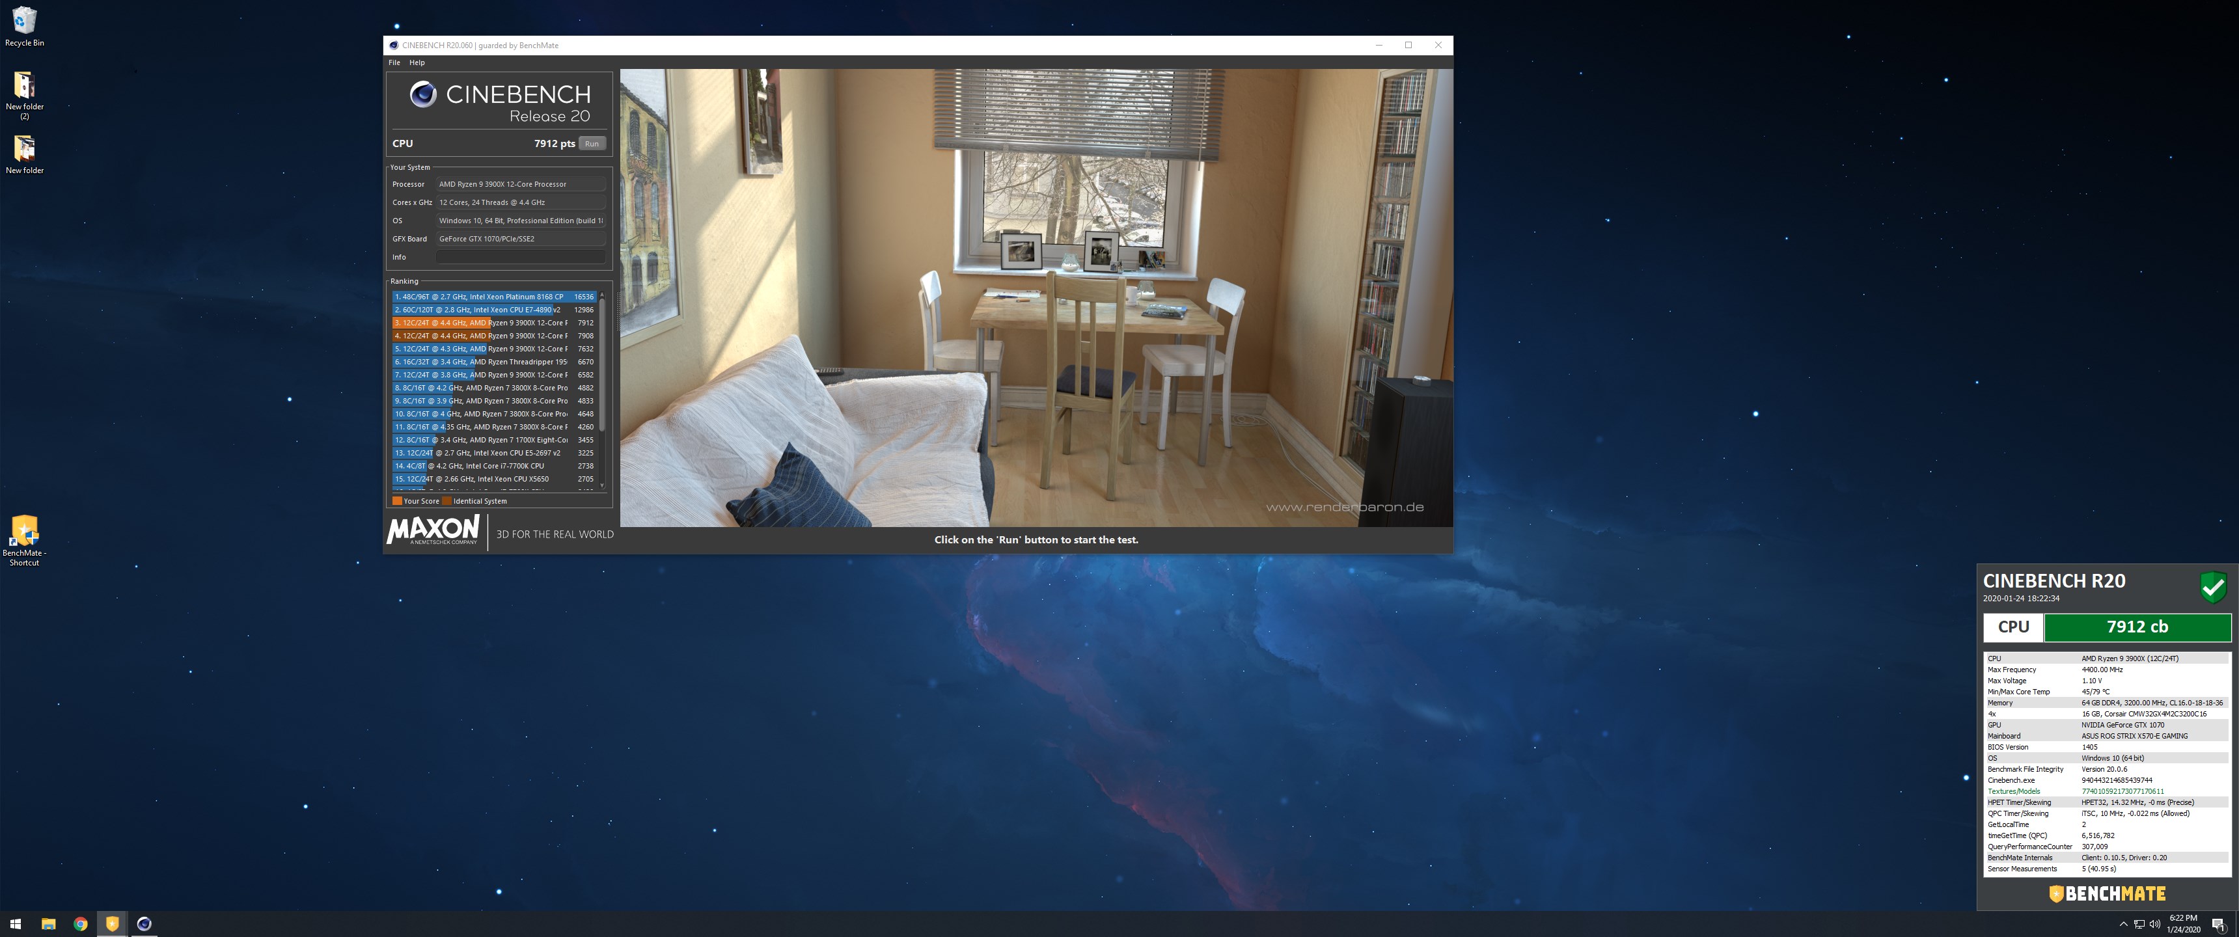Run the CPU benchmark test
This screenshot has width=2239, height=937.
[592, 143]
